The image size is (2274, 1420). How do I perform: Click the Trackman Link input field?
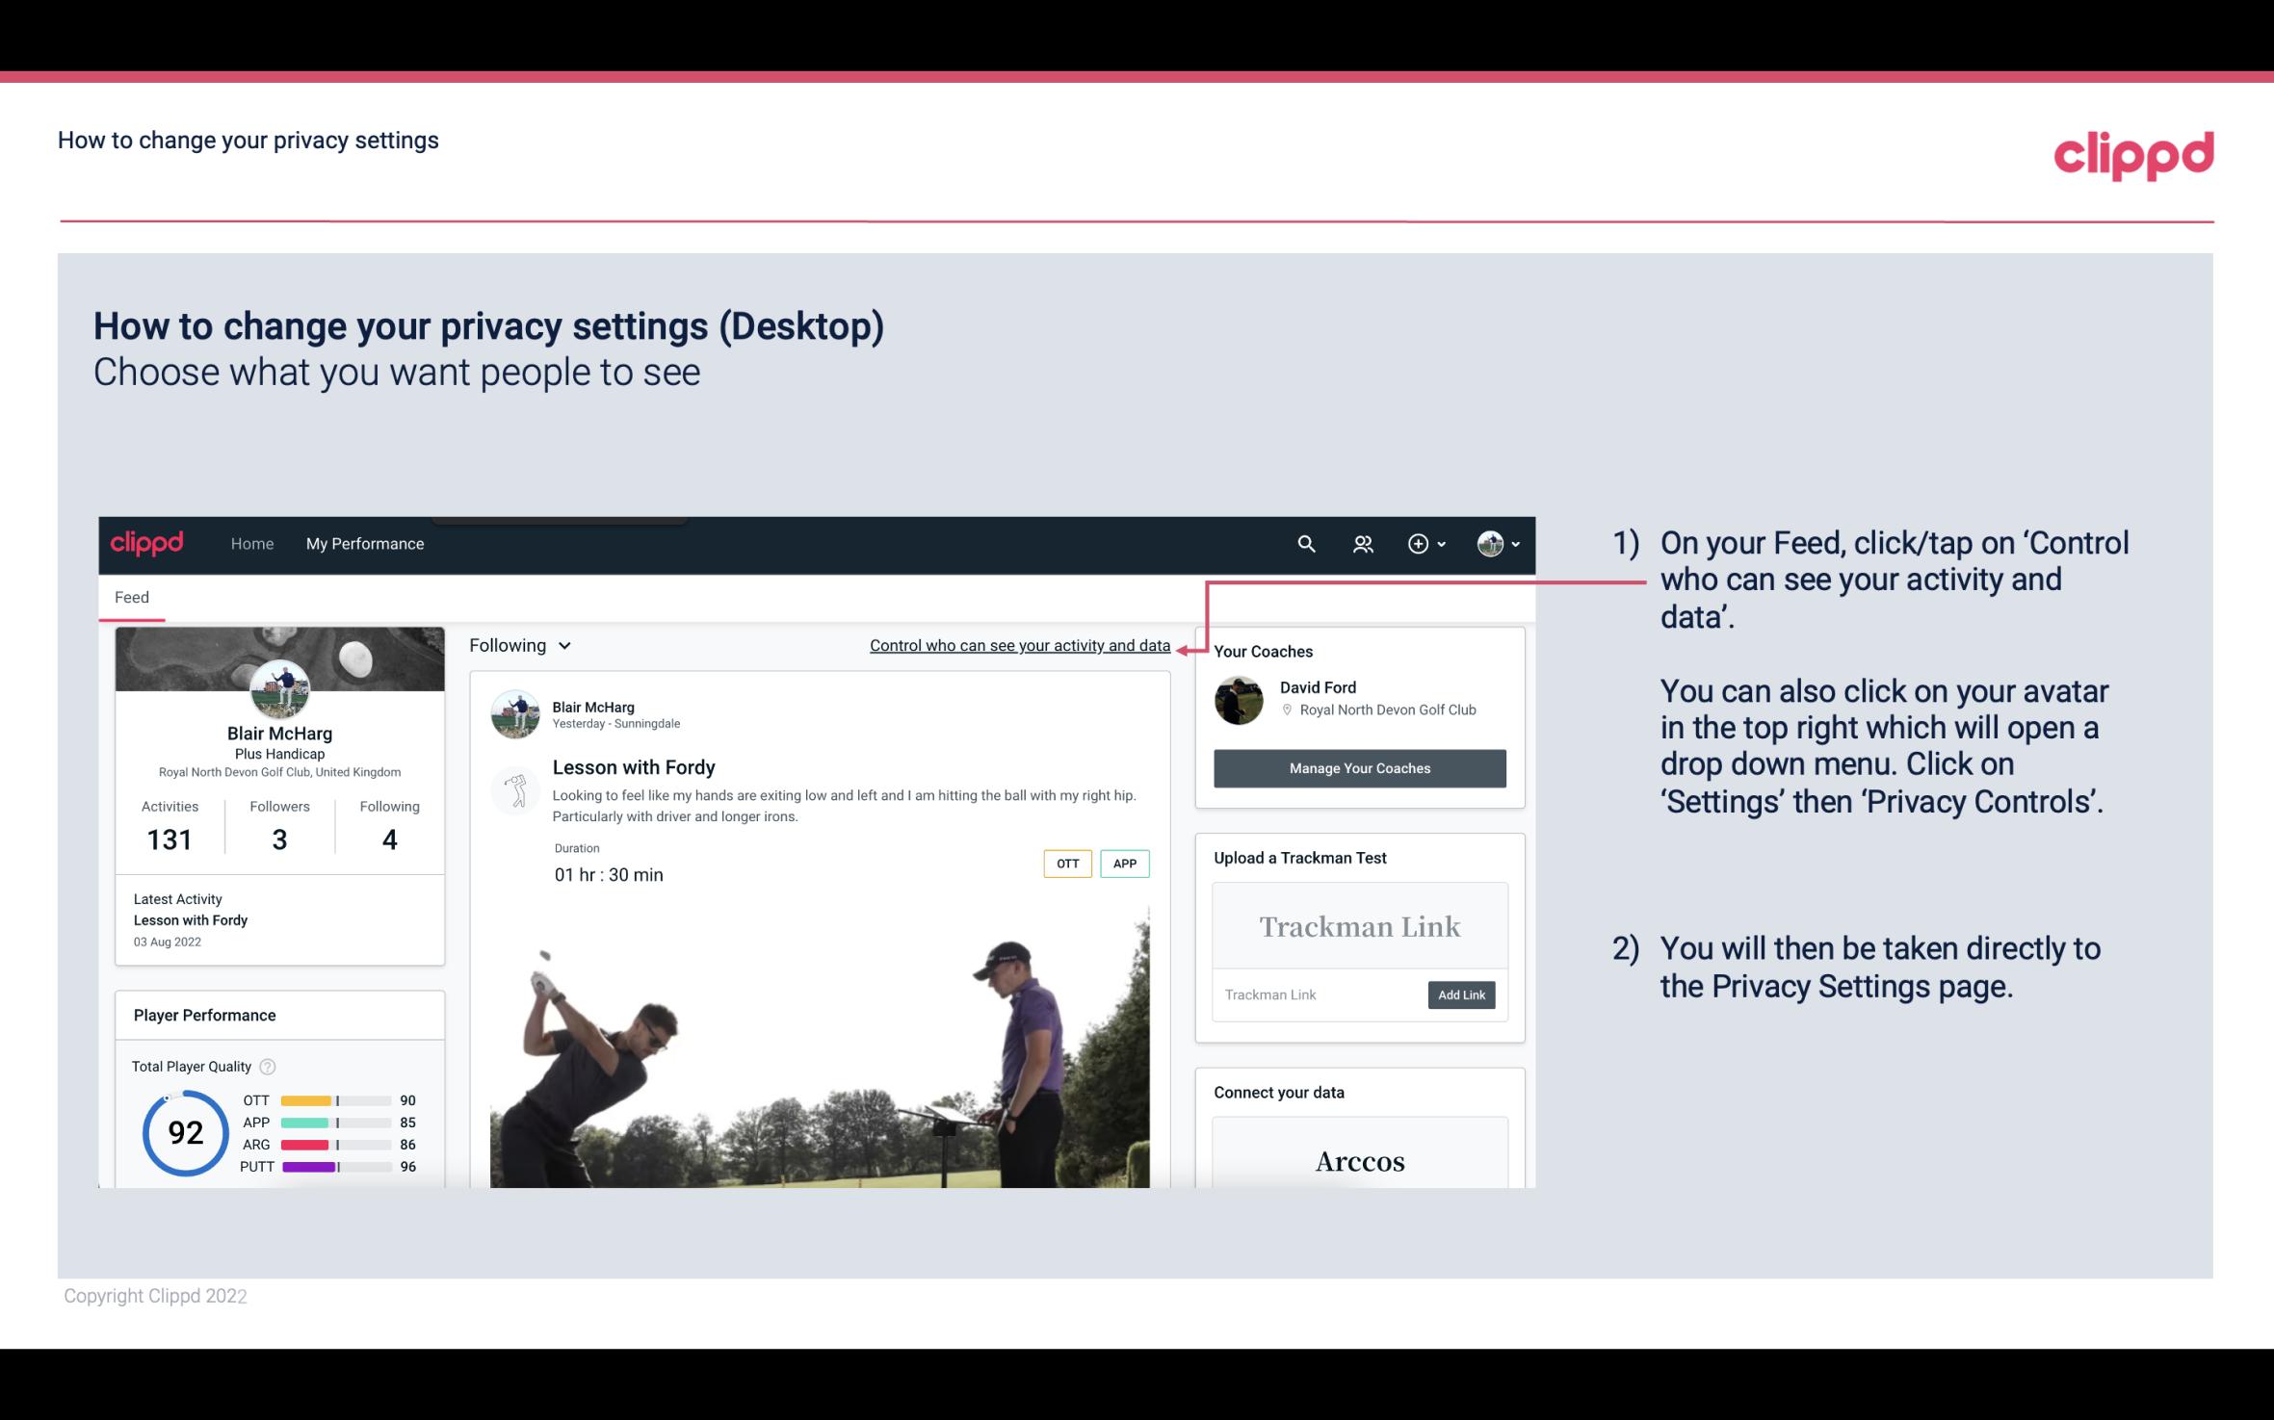pyautogui.click(x=1319, y=994)
